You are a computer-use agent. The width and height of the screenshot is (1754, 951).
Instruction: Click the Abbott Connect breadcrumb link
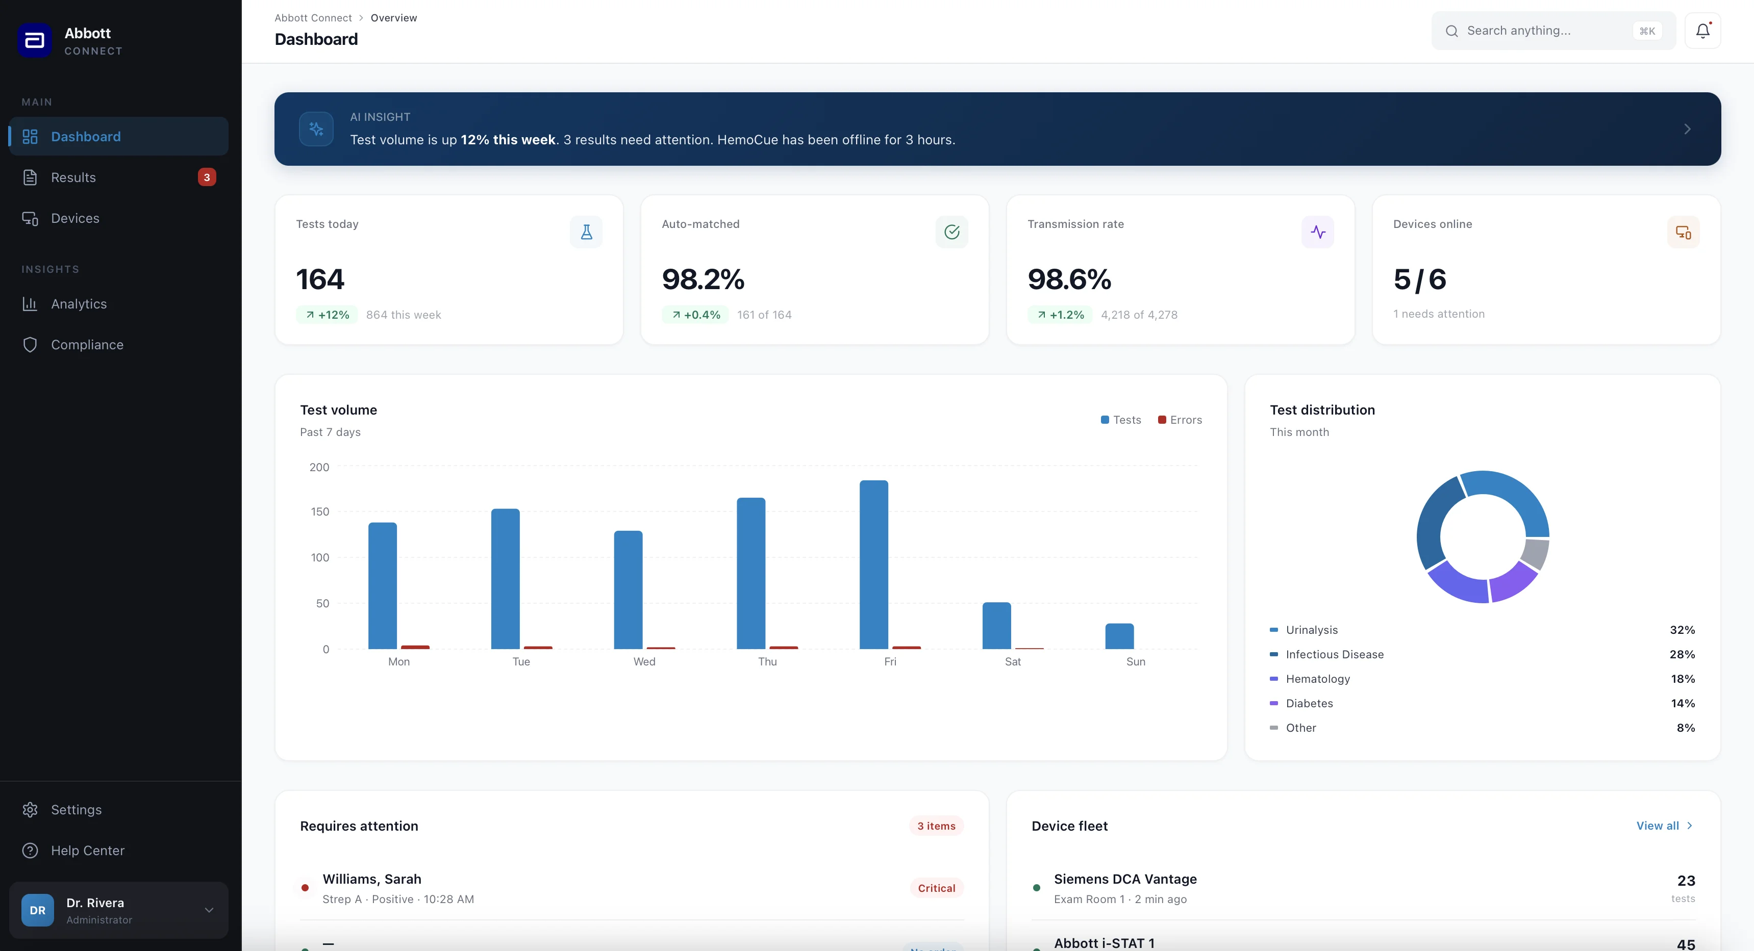pyautogui.click(x=313, y=18)
